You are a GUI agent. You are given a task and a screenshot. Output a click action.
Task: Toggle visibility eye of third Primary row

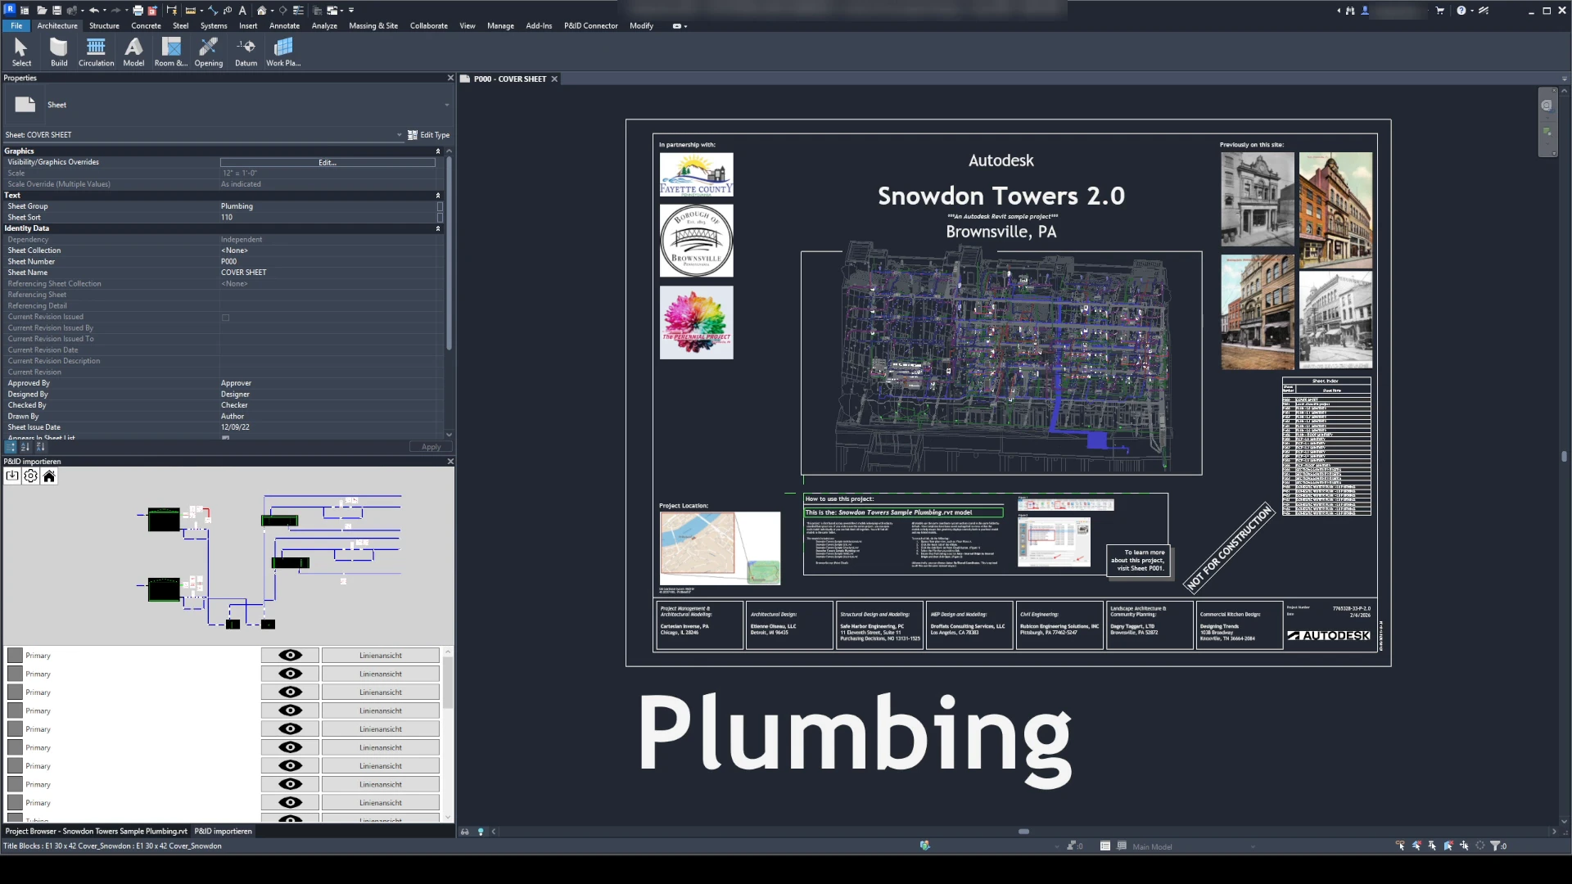coord(290,692)
